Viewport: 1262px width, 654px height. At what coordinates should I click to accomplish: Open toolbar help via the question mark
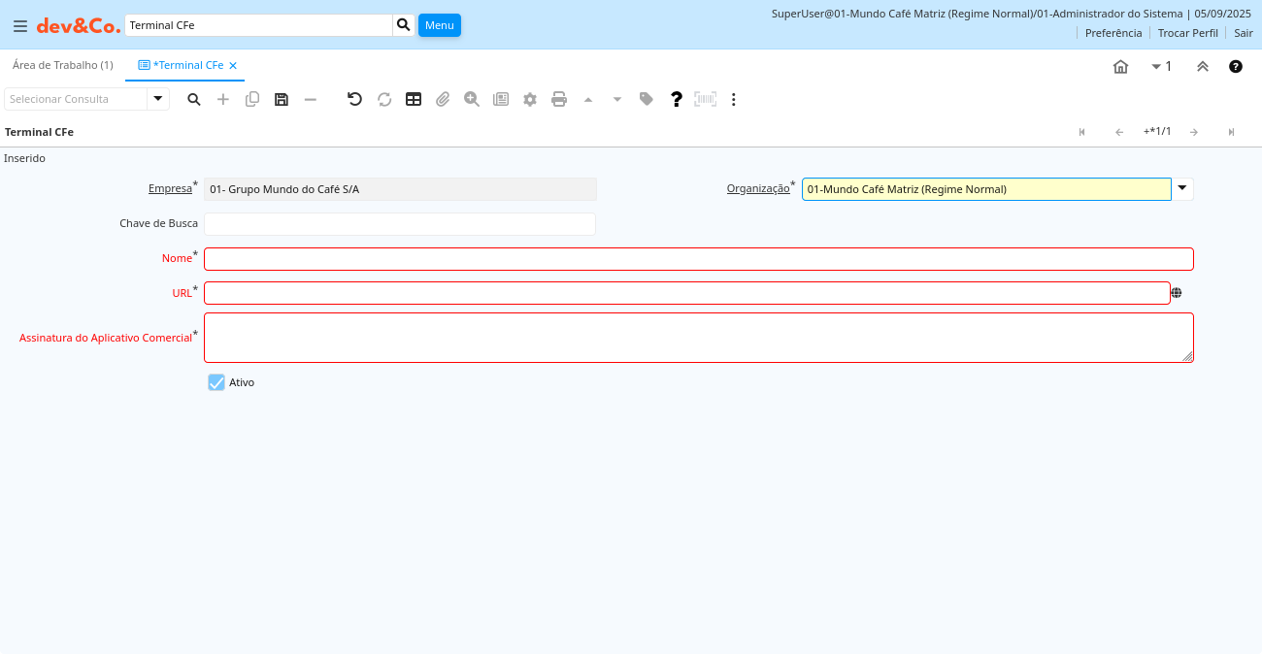pos(677,99)
